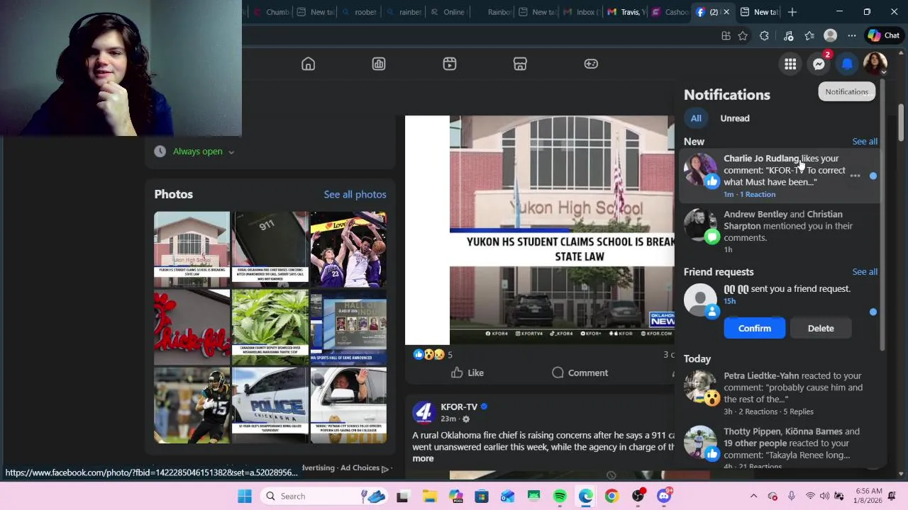Screen dimensions: 908x510
Task: Open the football player photo thumbnail
Action: (192, 405)
